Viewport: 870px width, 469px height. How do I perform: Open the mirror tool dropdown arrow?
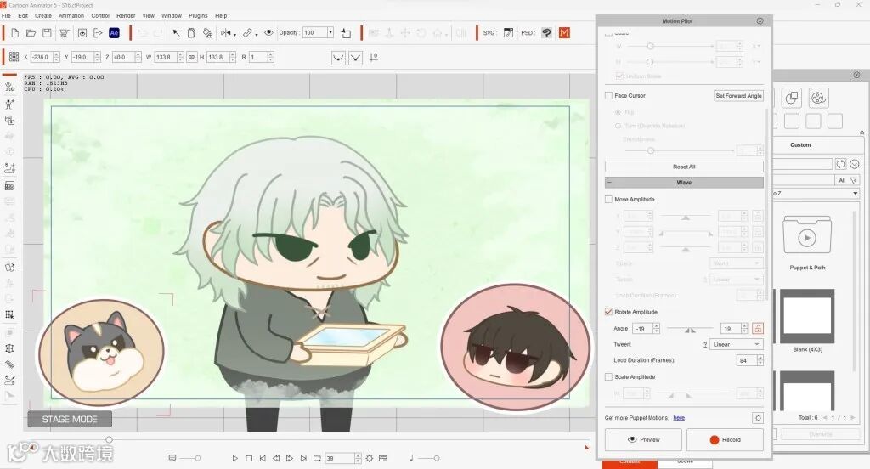(234, 35)
